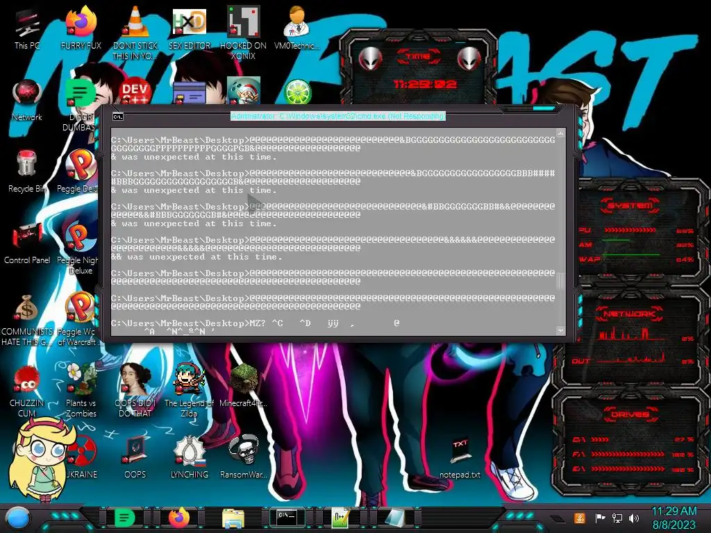The width and height of the screenshot is (711, 533).
Task: Click the Start orb button
Action: [x=18, y=518]
